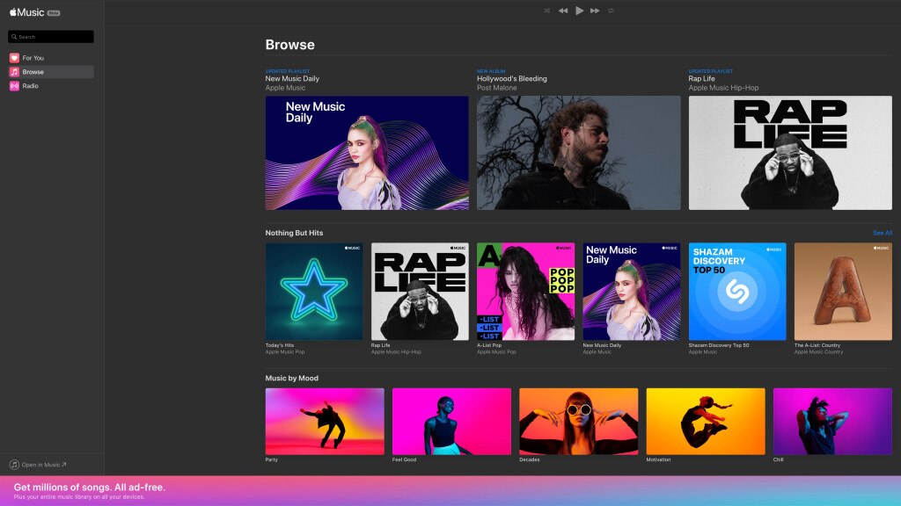The image size is (901, 506).
Task: Toggle repeat in the playback bar
Action: pyautogui.click(x=611, y=11)
